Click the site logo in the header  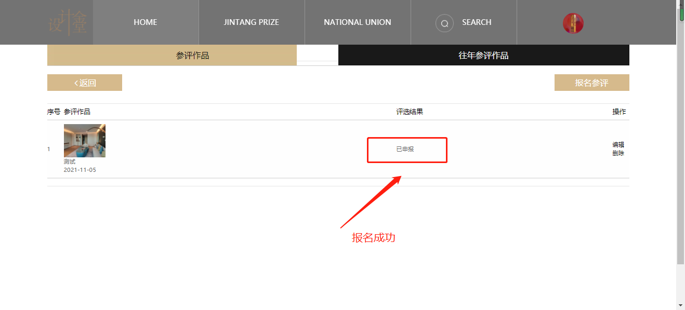tap(68, 22)
